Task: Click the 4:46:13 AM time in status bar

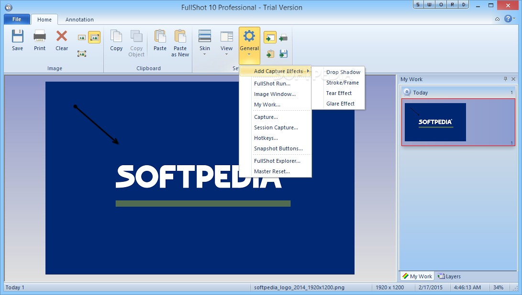Action: click(467, 287)
